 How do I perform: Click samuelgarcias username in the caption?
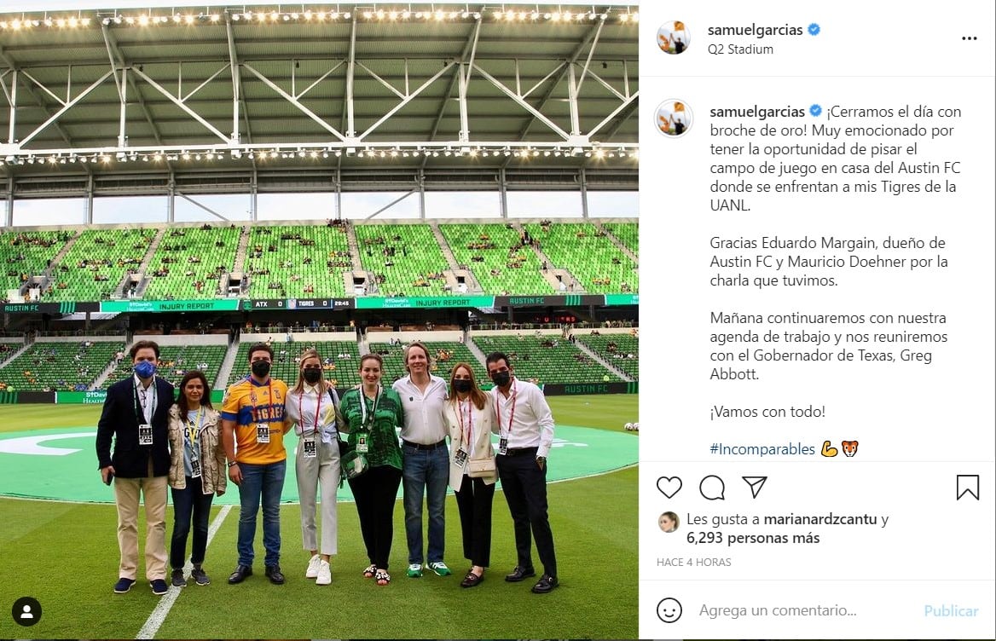pos(757,112)
